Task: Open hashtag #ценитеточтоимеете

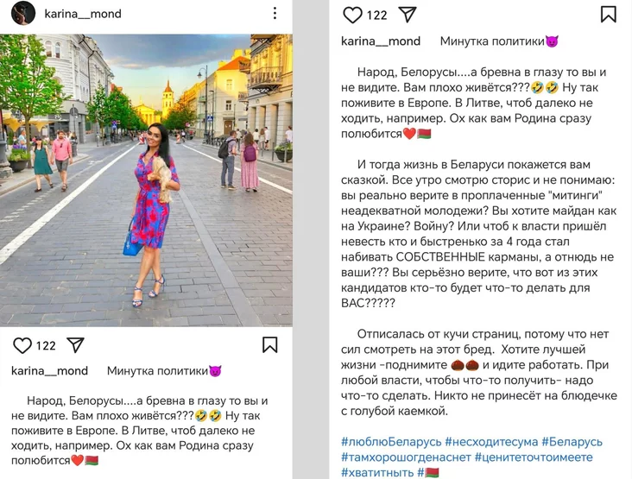Action: click(x=534, y=457)
